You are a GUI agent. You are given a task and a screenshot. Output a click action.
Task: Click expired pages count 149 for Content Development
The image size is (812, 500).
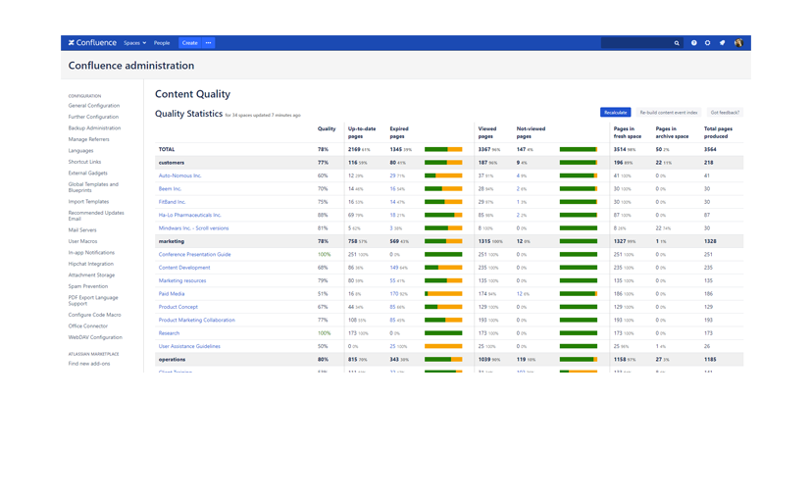tap(394, 268)
